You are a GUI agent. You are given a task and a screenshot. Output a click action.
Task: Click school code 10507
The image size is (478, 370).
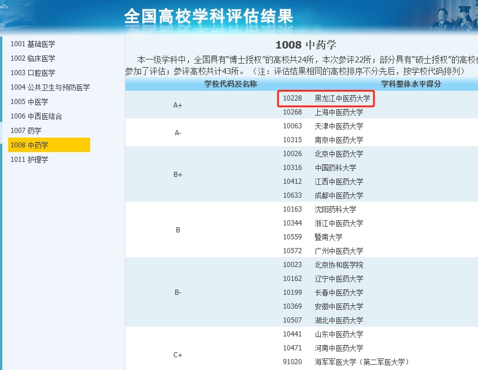[x=292, y=320]
